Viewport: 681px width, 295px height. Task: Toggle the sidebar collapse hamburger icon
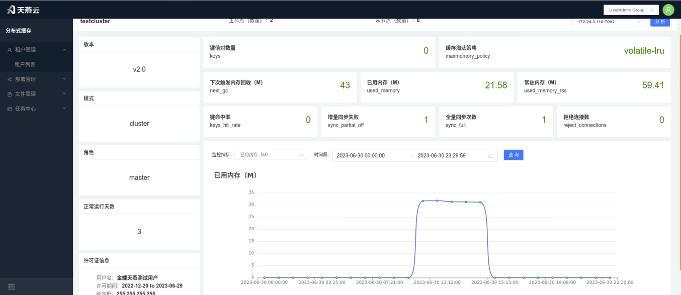pyautogui.click(x=11, y=287)
